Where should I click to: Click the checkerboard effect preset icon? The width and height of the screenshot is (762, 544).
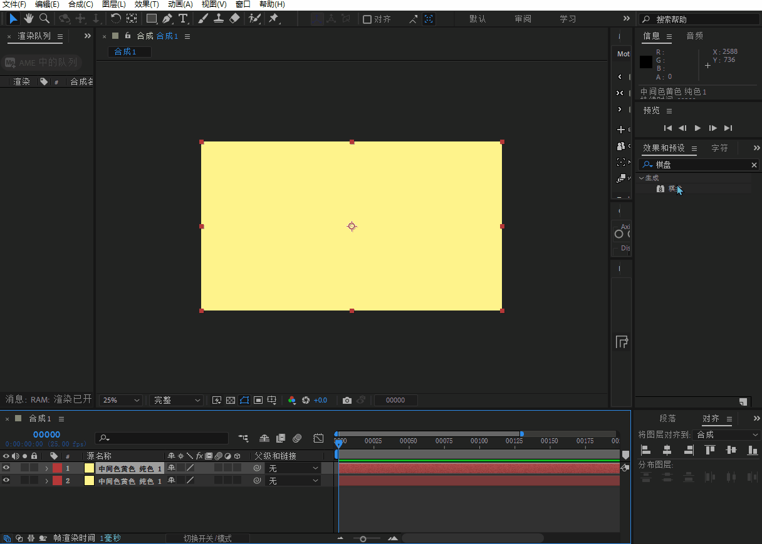(x=660, y=188)
